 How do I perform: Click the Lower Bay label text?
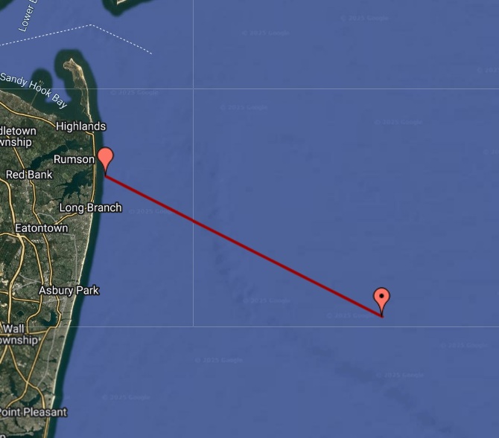pyautogui.click(x=28, y=16)
